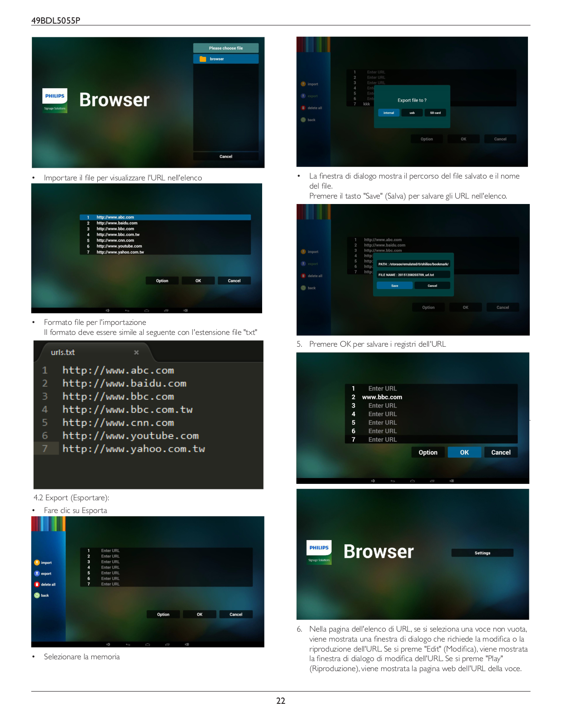Tap the home nav icon in the bright import/export screen

tap(147, 644)
